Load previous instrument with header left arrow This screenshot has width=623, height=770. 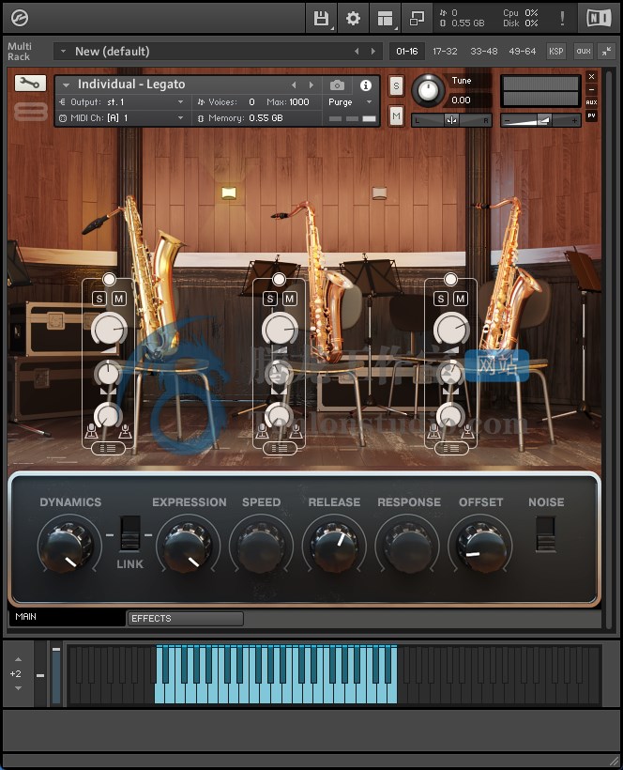tap(294, 85)
